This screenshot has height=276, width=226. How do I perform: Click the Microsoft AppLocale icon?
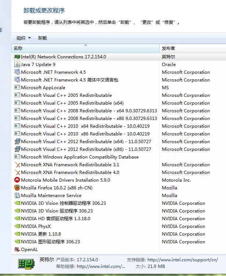tap(17, 87)
